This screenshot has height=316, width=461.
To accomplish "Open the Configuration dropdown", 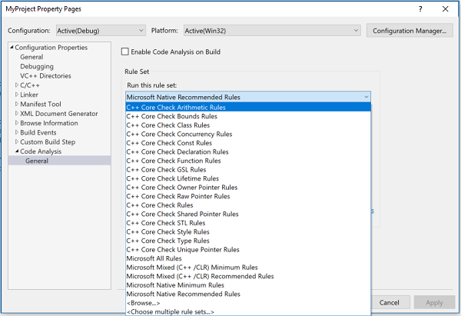I will 100,31.
